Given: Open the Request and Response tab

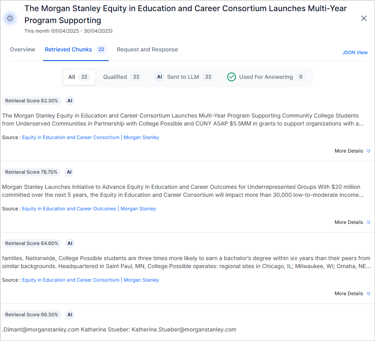Looking at the screenshot, I should (x=147, y=50).
